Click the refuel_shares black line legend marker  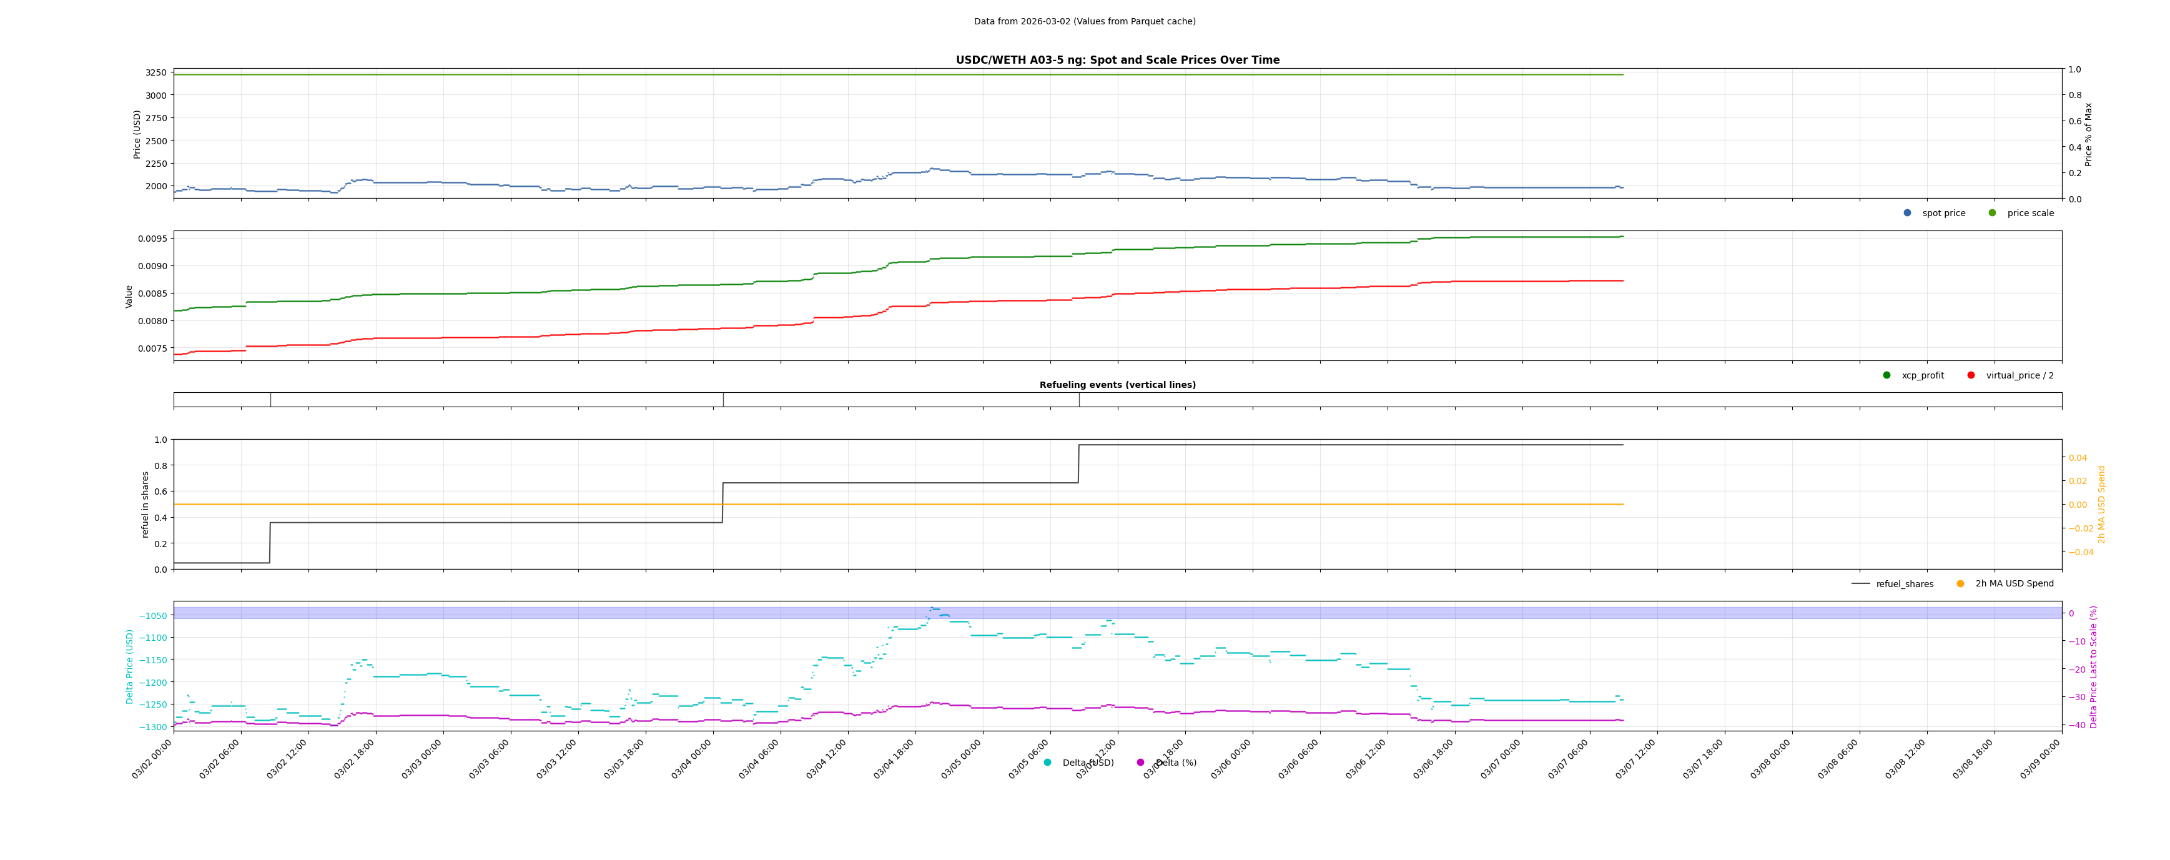(1861, 584)
